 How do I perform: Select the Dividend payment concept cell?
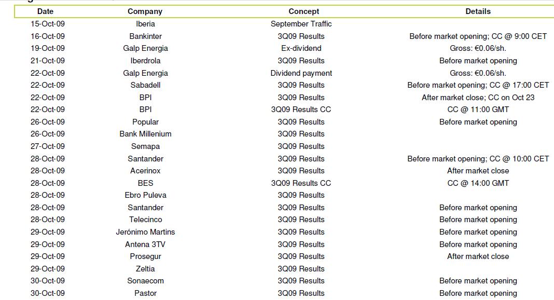(301, 73)
